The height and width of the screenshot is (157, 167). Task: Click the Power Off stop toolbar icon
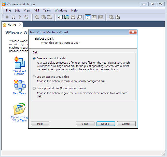click(x=7, y=17)
